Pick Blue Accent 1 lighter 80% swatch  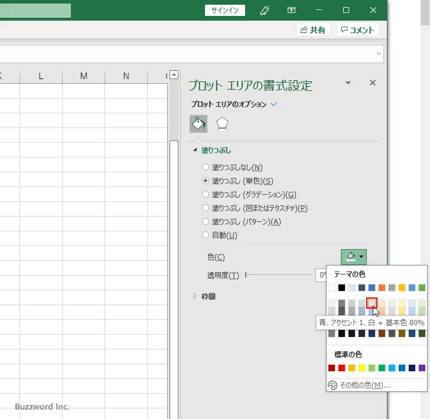tap(372, 303)
